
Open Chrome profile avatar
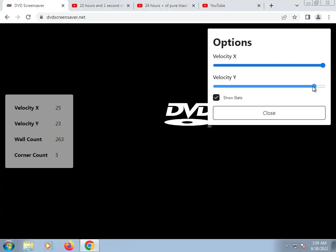318,17
